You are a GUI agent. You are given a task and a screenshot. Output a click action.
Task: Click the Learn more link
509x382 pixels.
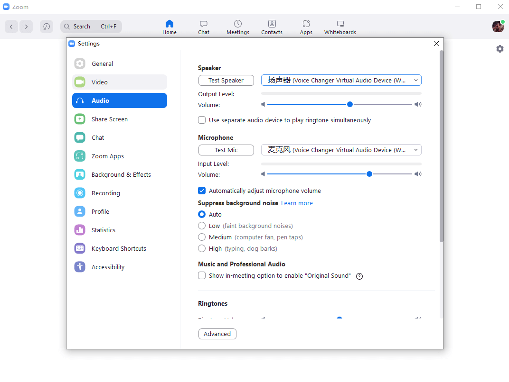297,203
